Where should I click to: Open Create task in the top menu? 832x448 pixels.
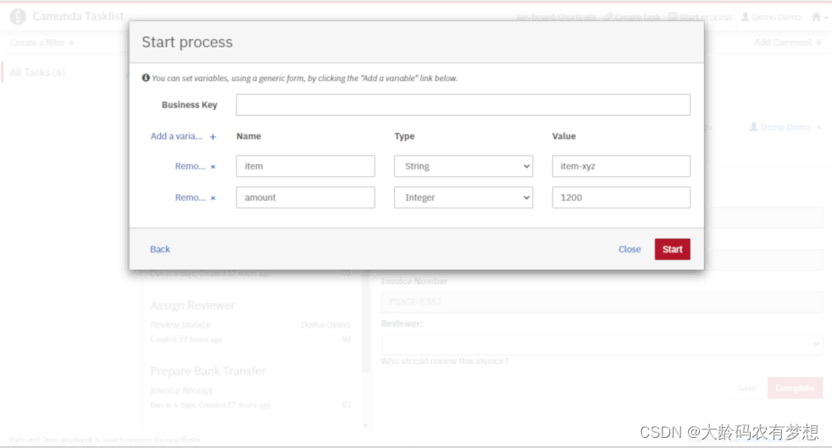(x=632, y=17)
